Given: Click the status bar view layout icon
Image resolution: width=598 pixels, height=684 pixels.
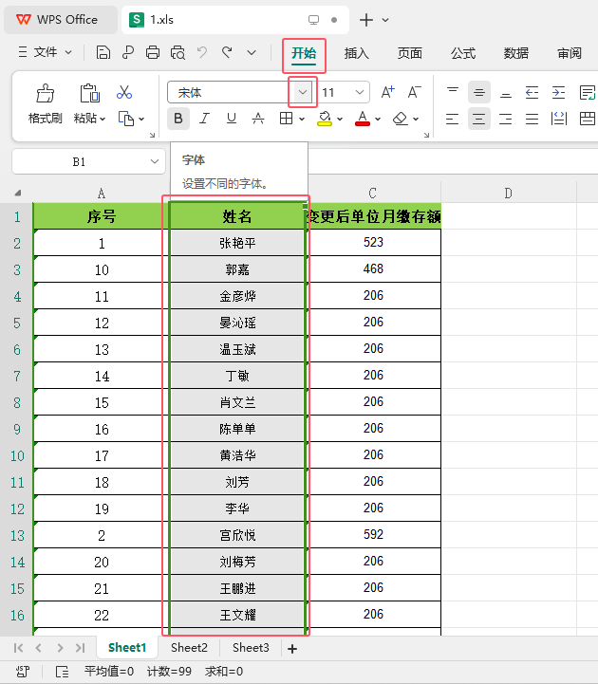Looking at the screenshot, I should pos(62,672).
